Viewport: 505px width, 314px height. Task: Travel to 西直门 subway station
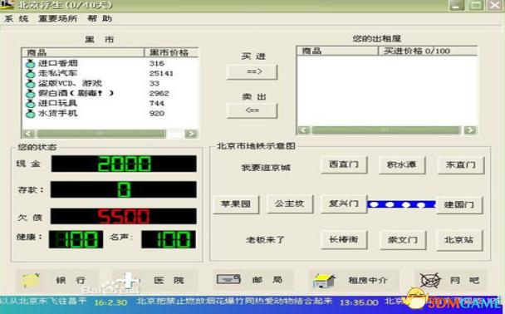(344, 164)
